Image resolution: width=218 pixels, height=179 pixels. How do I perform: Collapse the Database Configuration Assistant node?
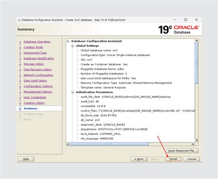click(68, 41)
